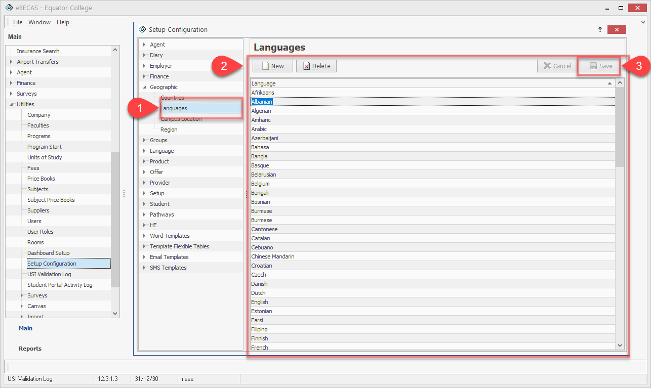
Task: Click the Setup Configuration dialog logo icon
Action: click(142, 29)
